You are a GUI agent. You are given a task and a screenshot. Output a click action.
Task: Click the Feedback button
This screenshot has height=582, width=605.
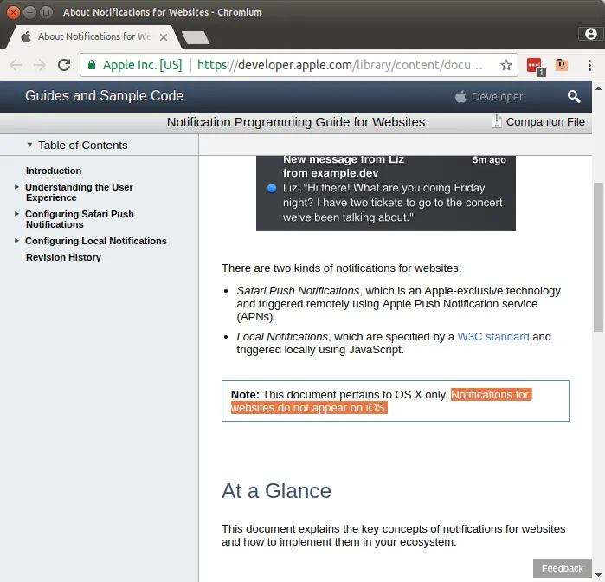[x=563, y=568]
